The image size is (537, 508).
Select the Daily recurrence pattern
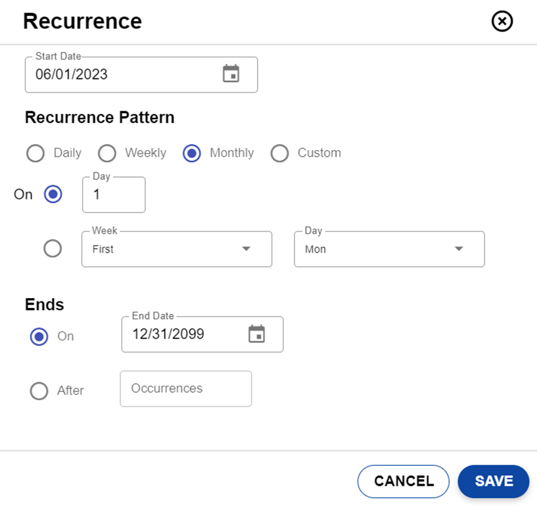pos(35,153)
